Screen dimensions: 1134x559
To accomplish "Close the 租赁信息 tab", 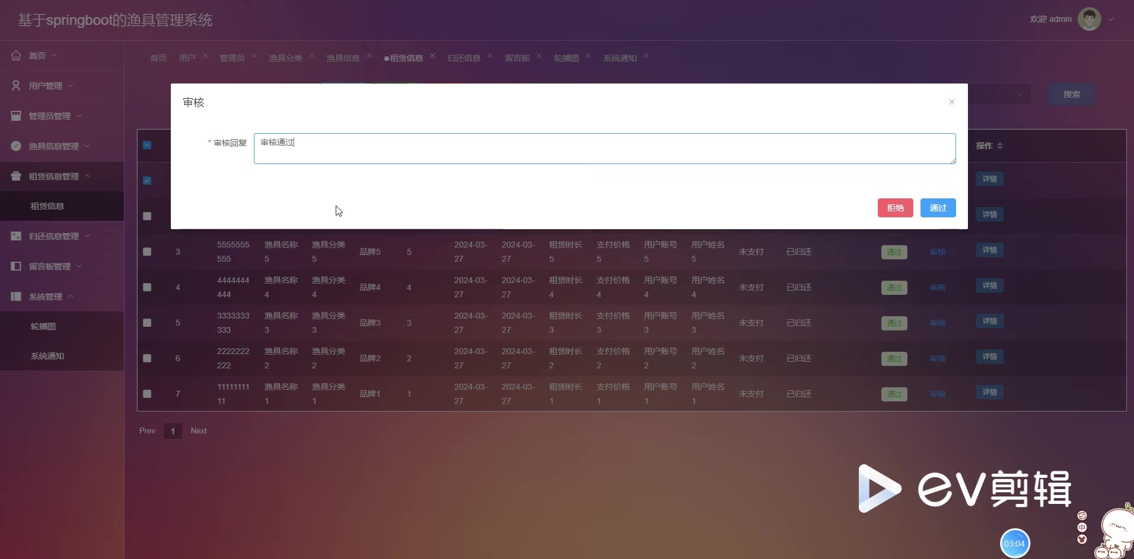I will [x=432, y=56].
